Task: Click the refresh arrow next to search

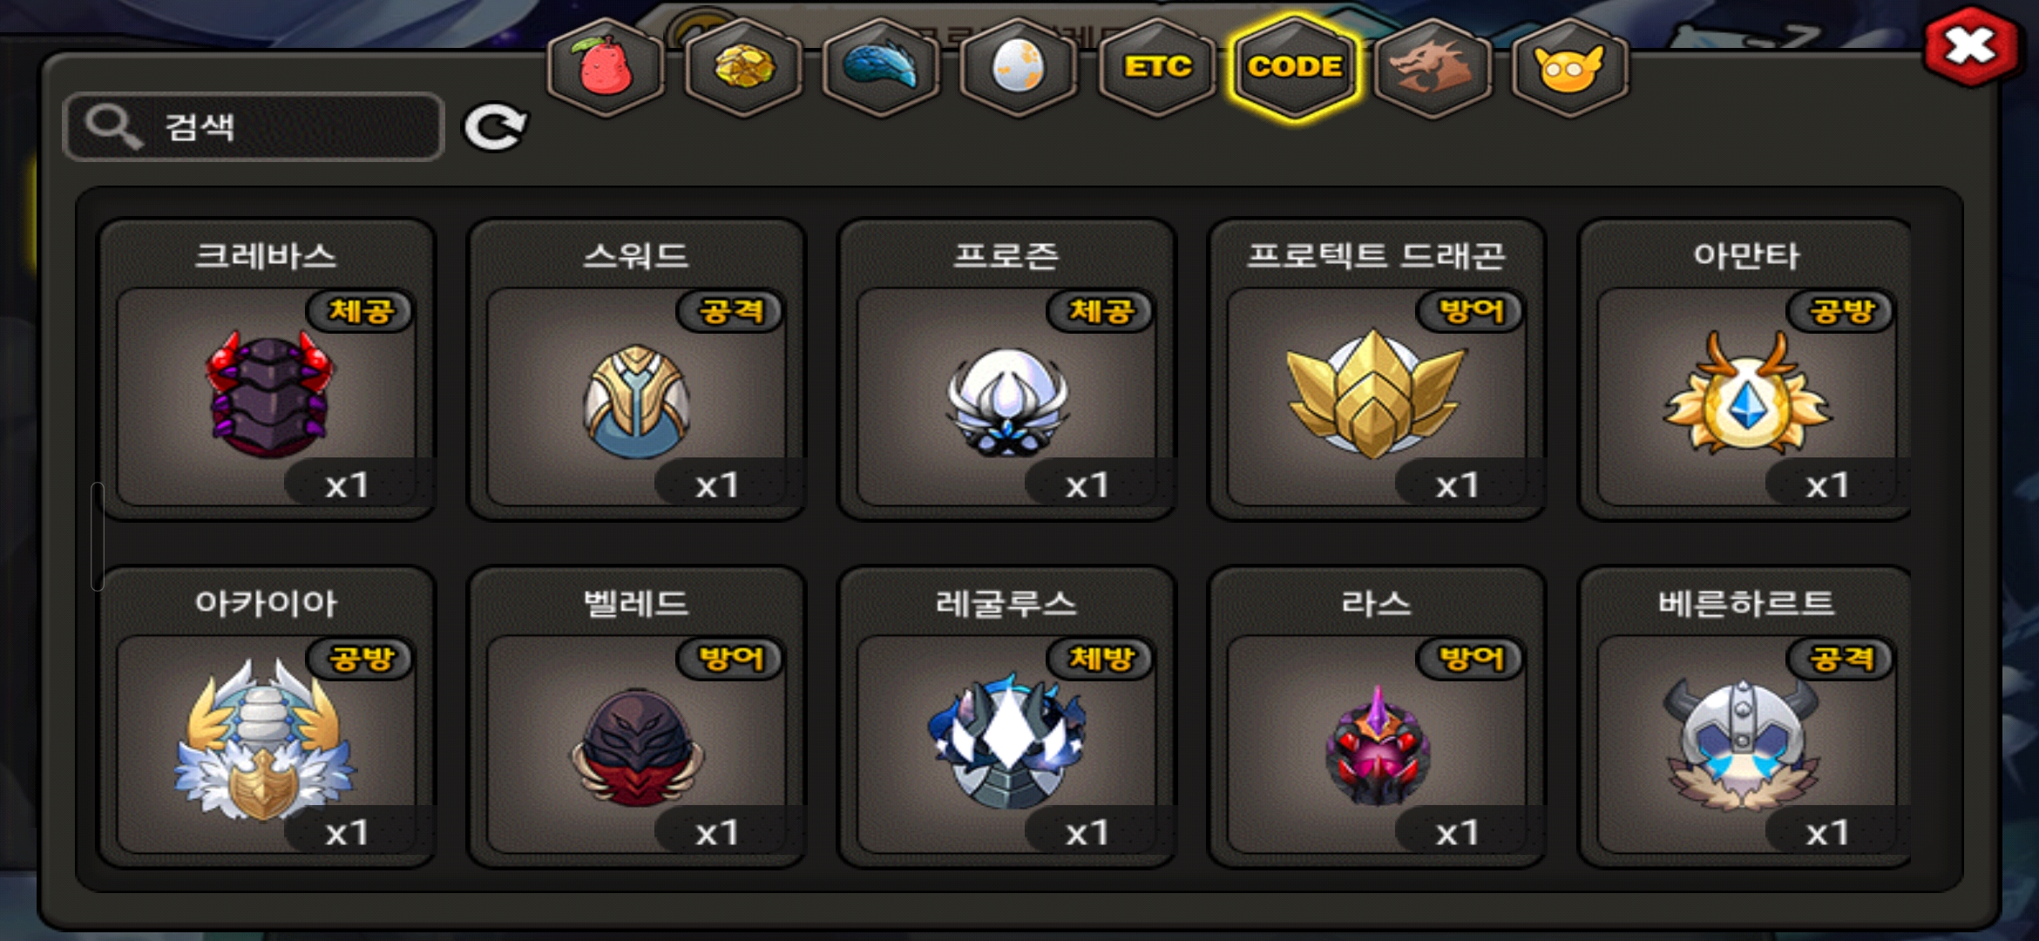Action: (x=495, y=128)
